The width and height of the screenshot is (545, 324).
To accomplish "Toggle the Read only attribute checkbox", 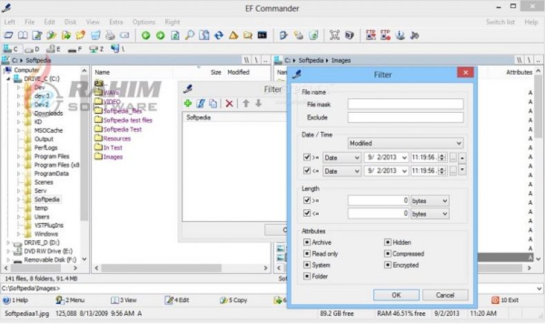I will [x=306, y=253].
